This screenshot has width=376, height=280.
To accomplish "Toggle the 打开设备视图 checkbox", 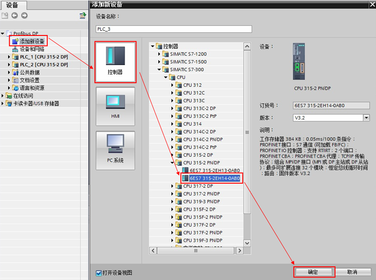I will pos(99,273).
